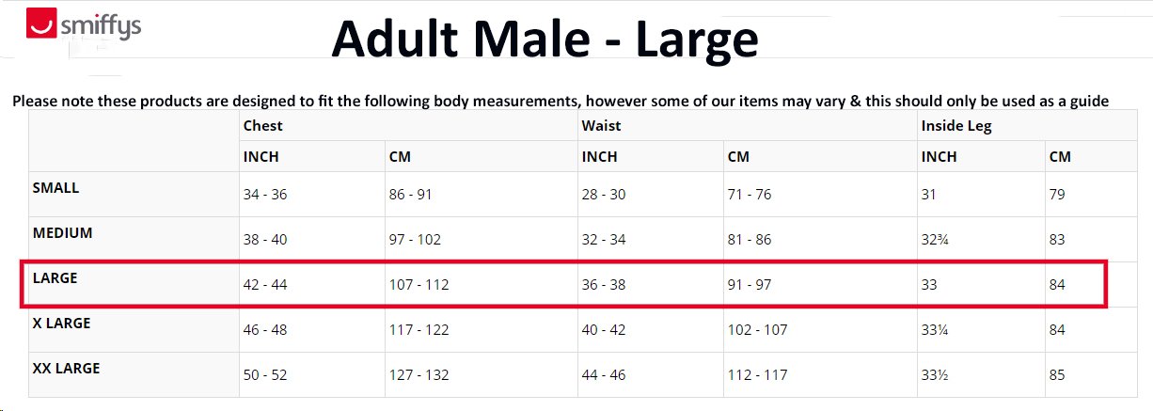This screenshot has height=411, width=1153.
Task: Select the MEDIUM size row label
Action: click(62, 233)
